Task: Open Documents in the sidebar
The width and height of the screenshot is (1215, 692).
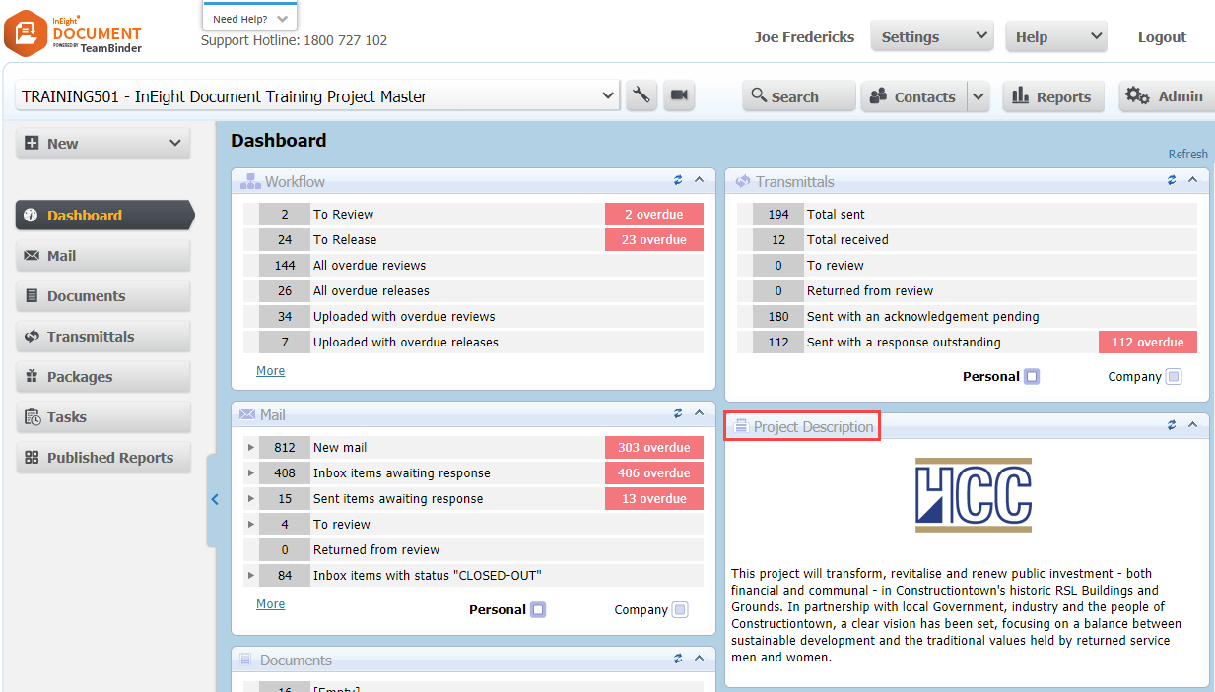Action: pos(102,295)
